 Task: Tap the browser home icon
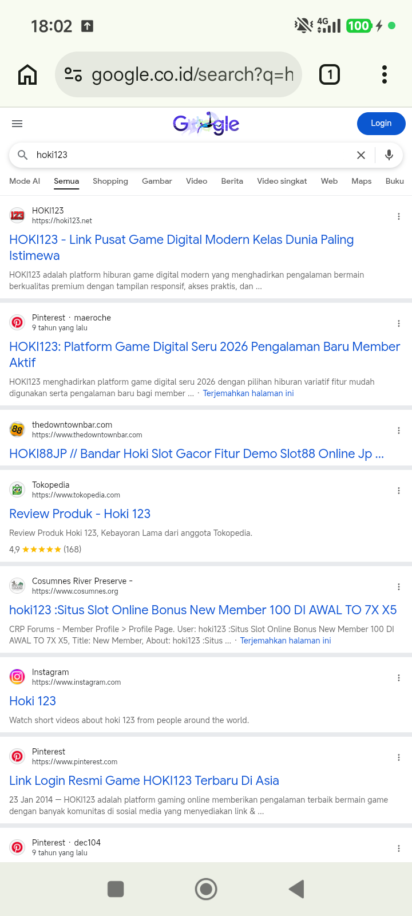[x=27, y=74]
